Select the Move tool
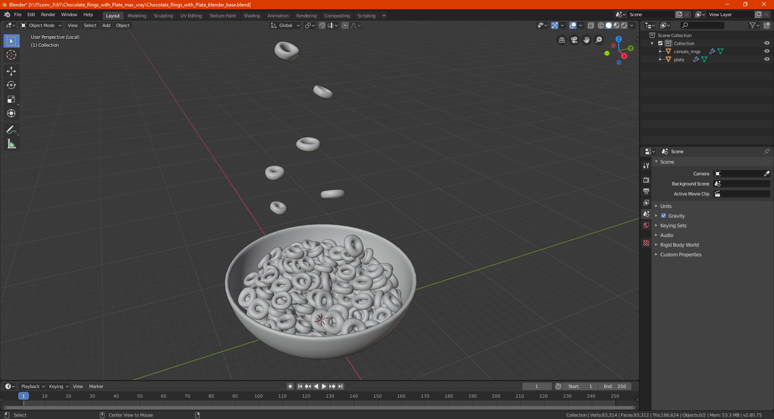774x419 pixels. 11,71
